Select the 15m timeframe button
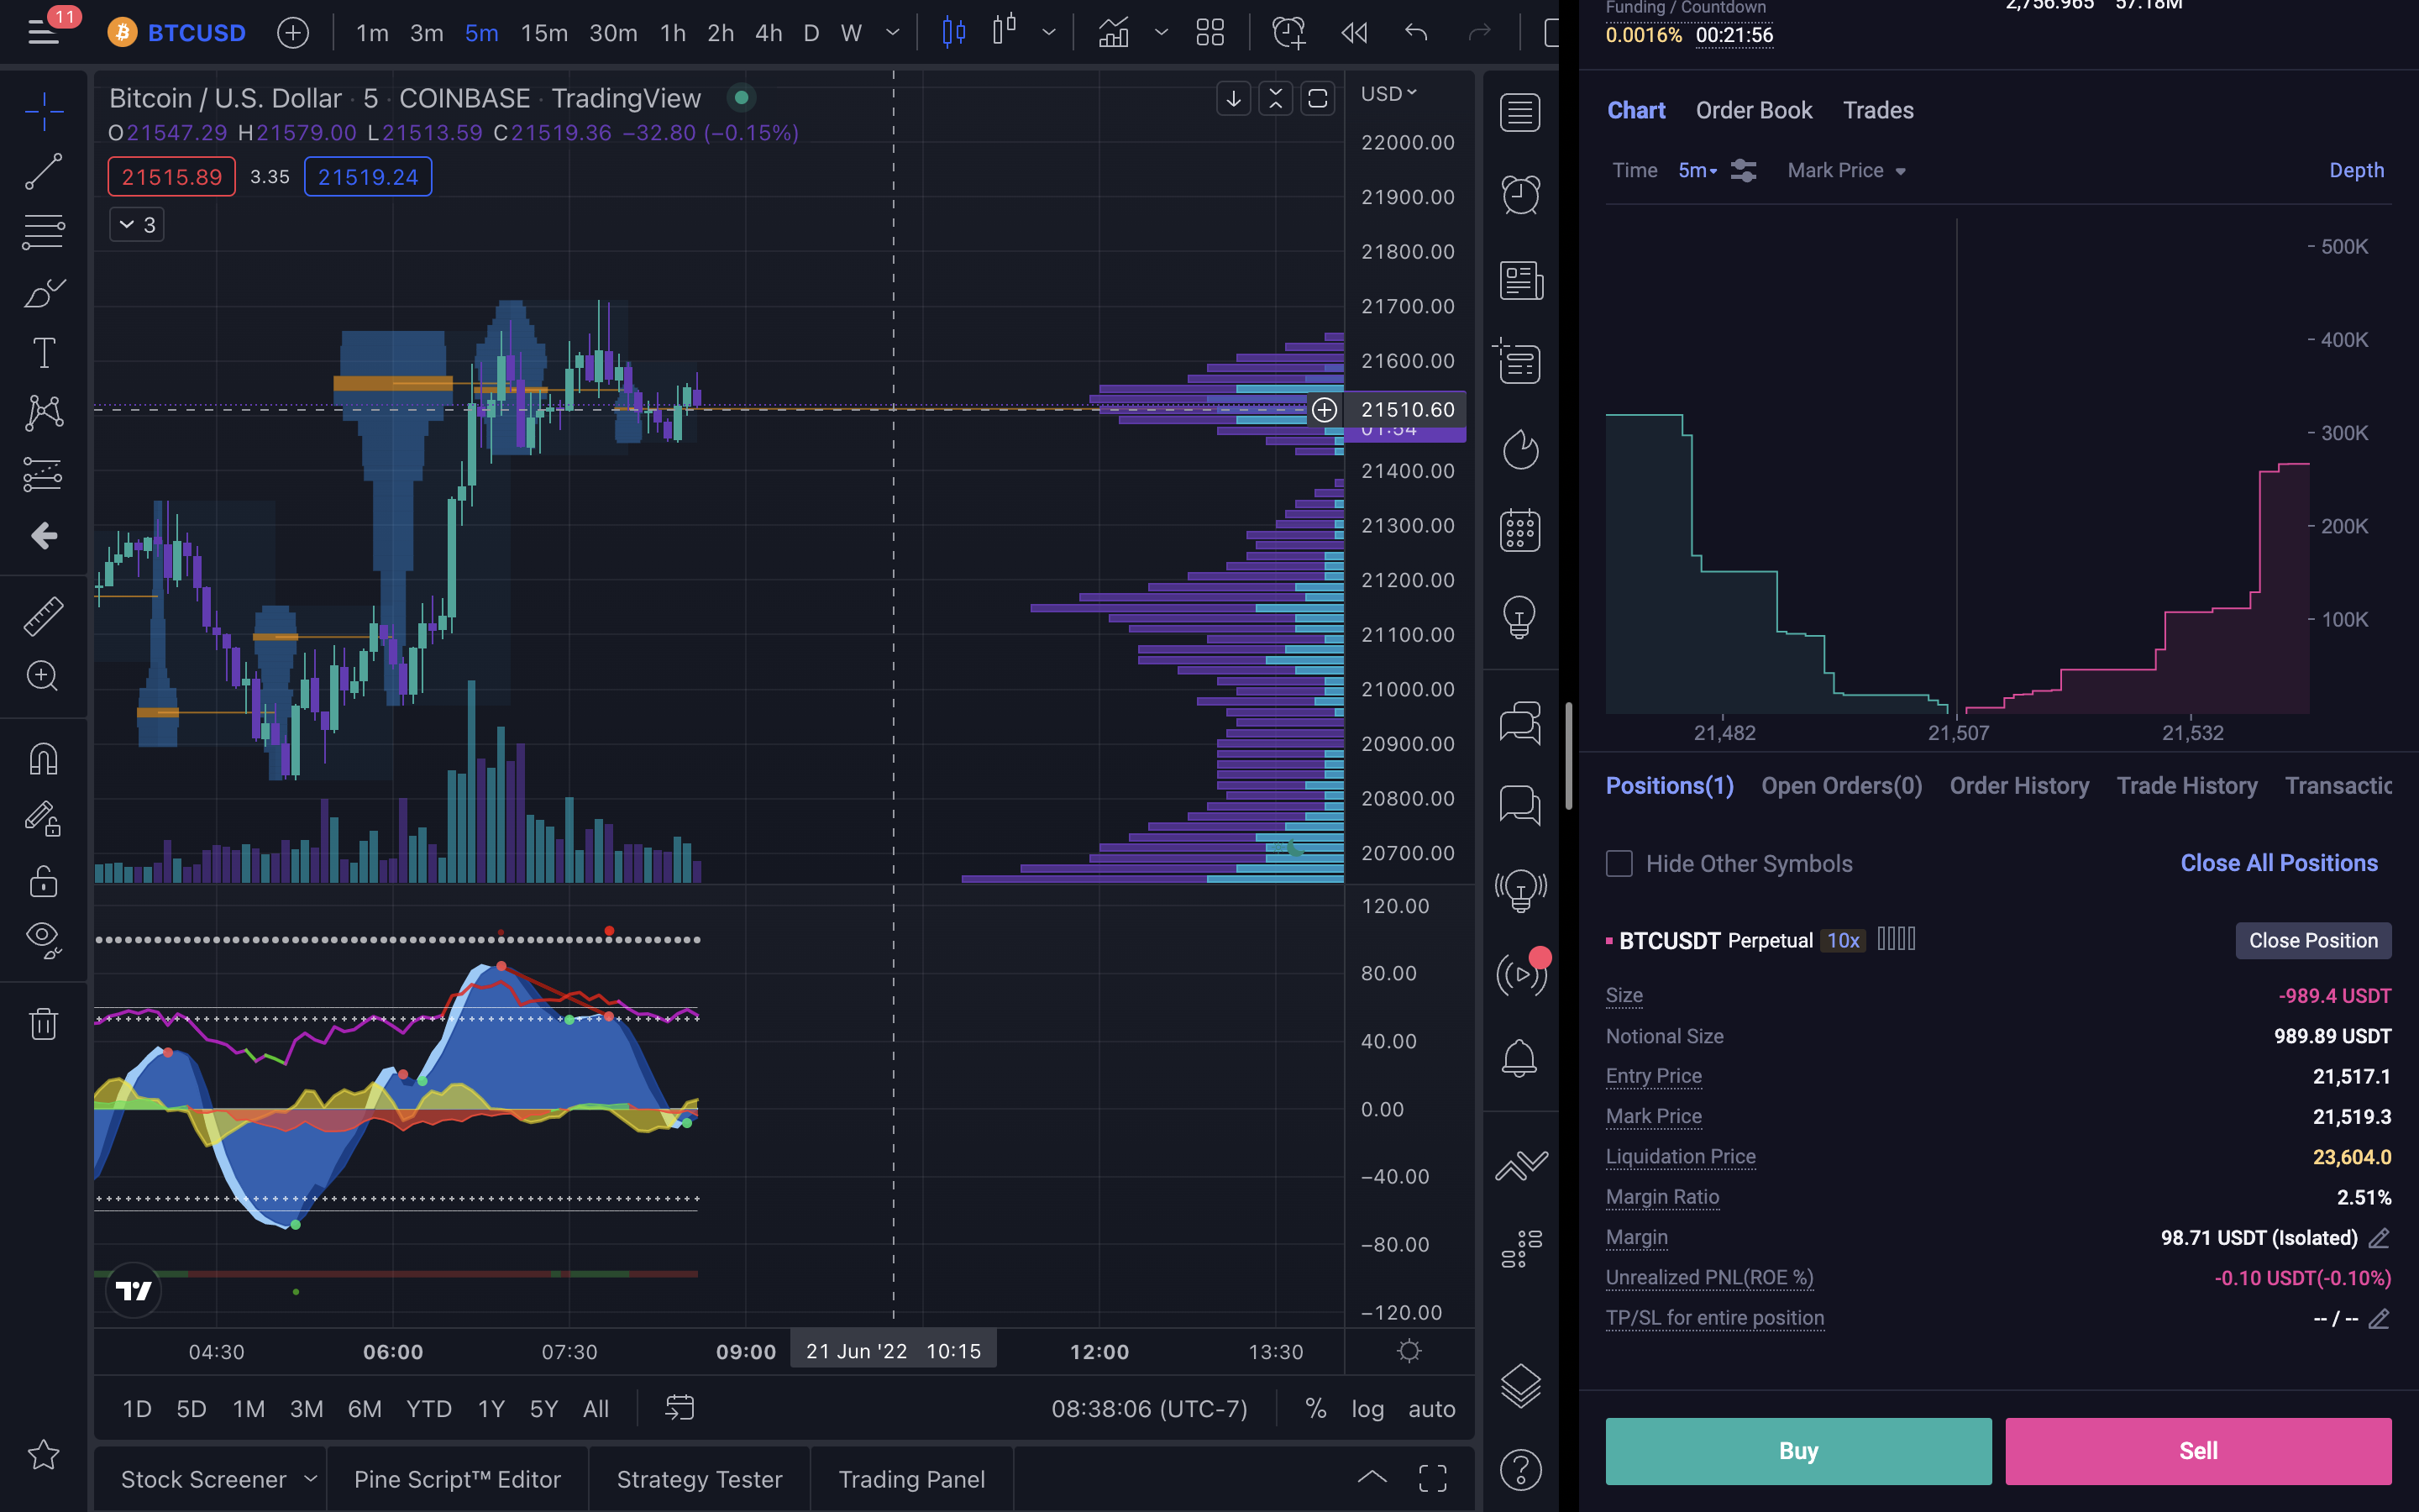This screenshot has height=1512, width=2419. pyautogui.click(x=543, y=33)
